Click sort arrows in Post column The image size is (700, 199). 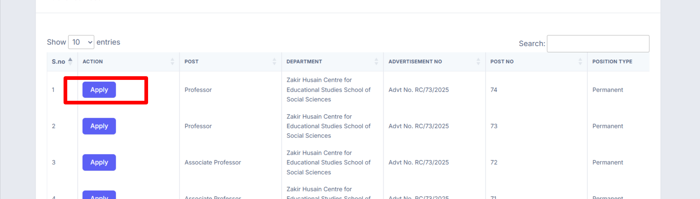274,62
